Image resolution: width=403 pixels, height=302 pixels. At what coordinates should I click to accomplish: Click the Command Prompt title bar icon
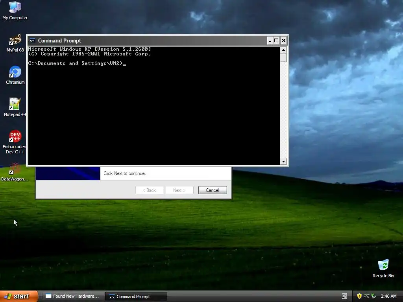(x=32, y=41)
